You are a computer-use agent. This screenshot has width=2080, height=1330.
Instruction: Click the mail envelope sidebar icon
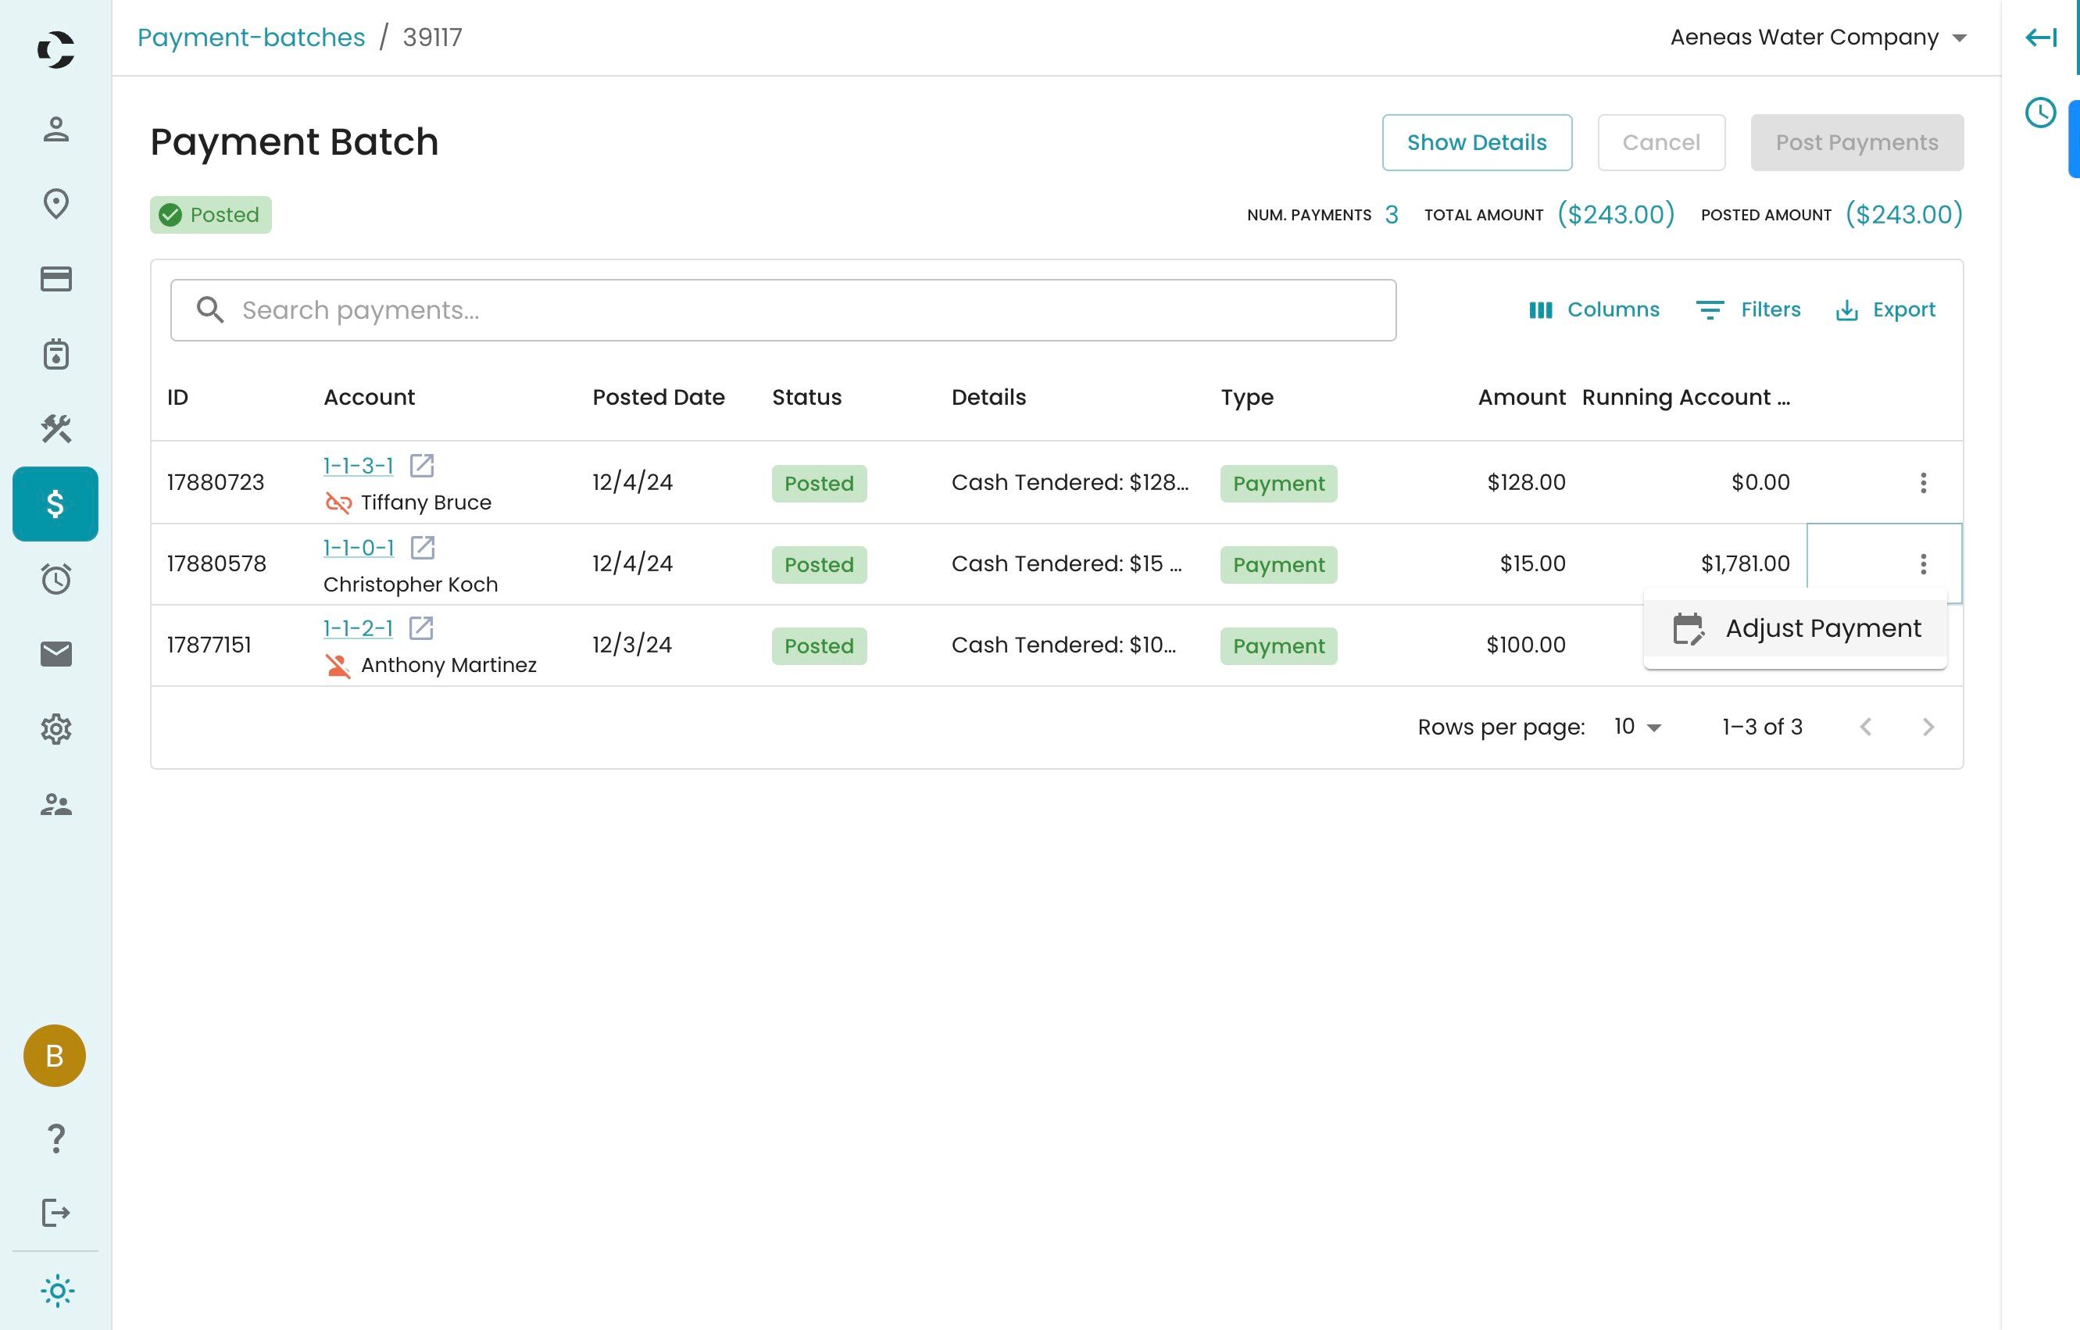(x=56, y=654)
